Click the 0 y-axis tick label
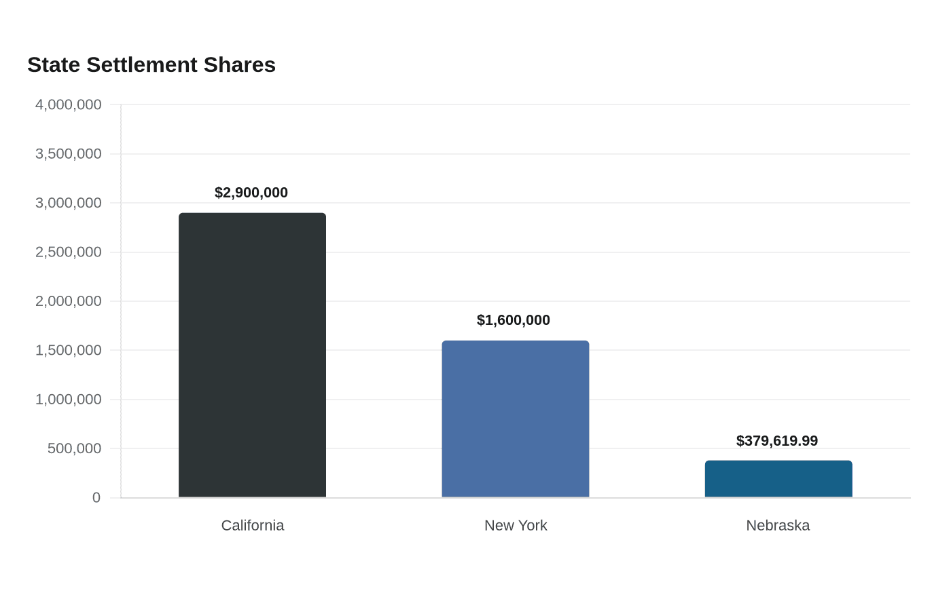 point(96,498)
